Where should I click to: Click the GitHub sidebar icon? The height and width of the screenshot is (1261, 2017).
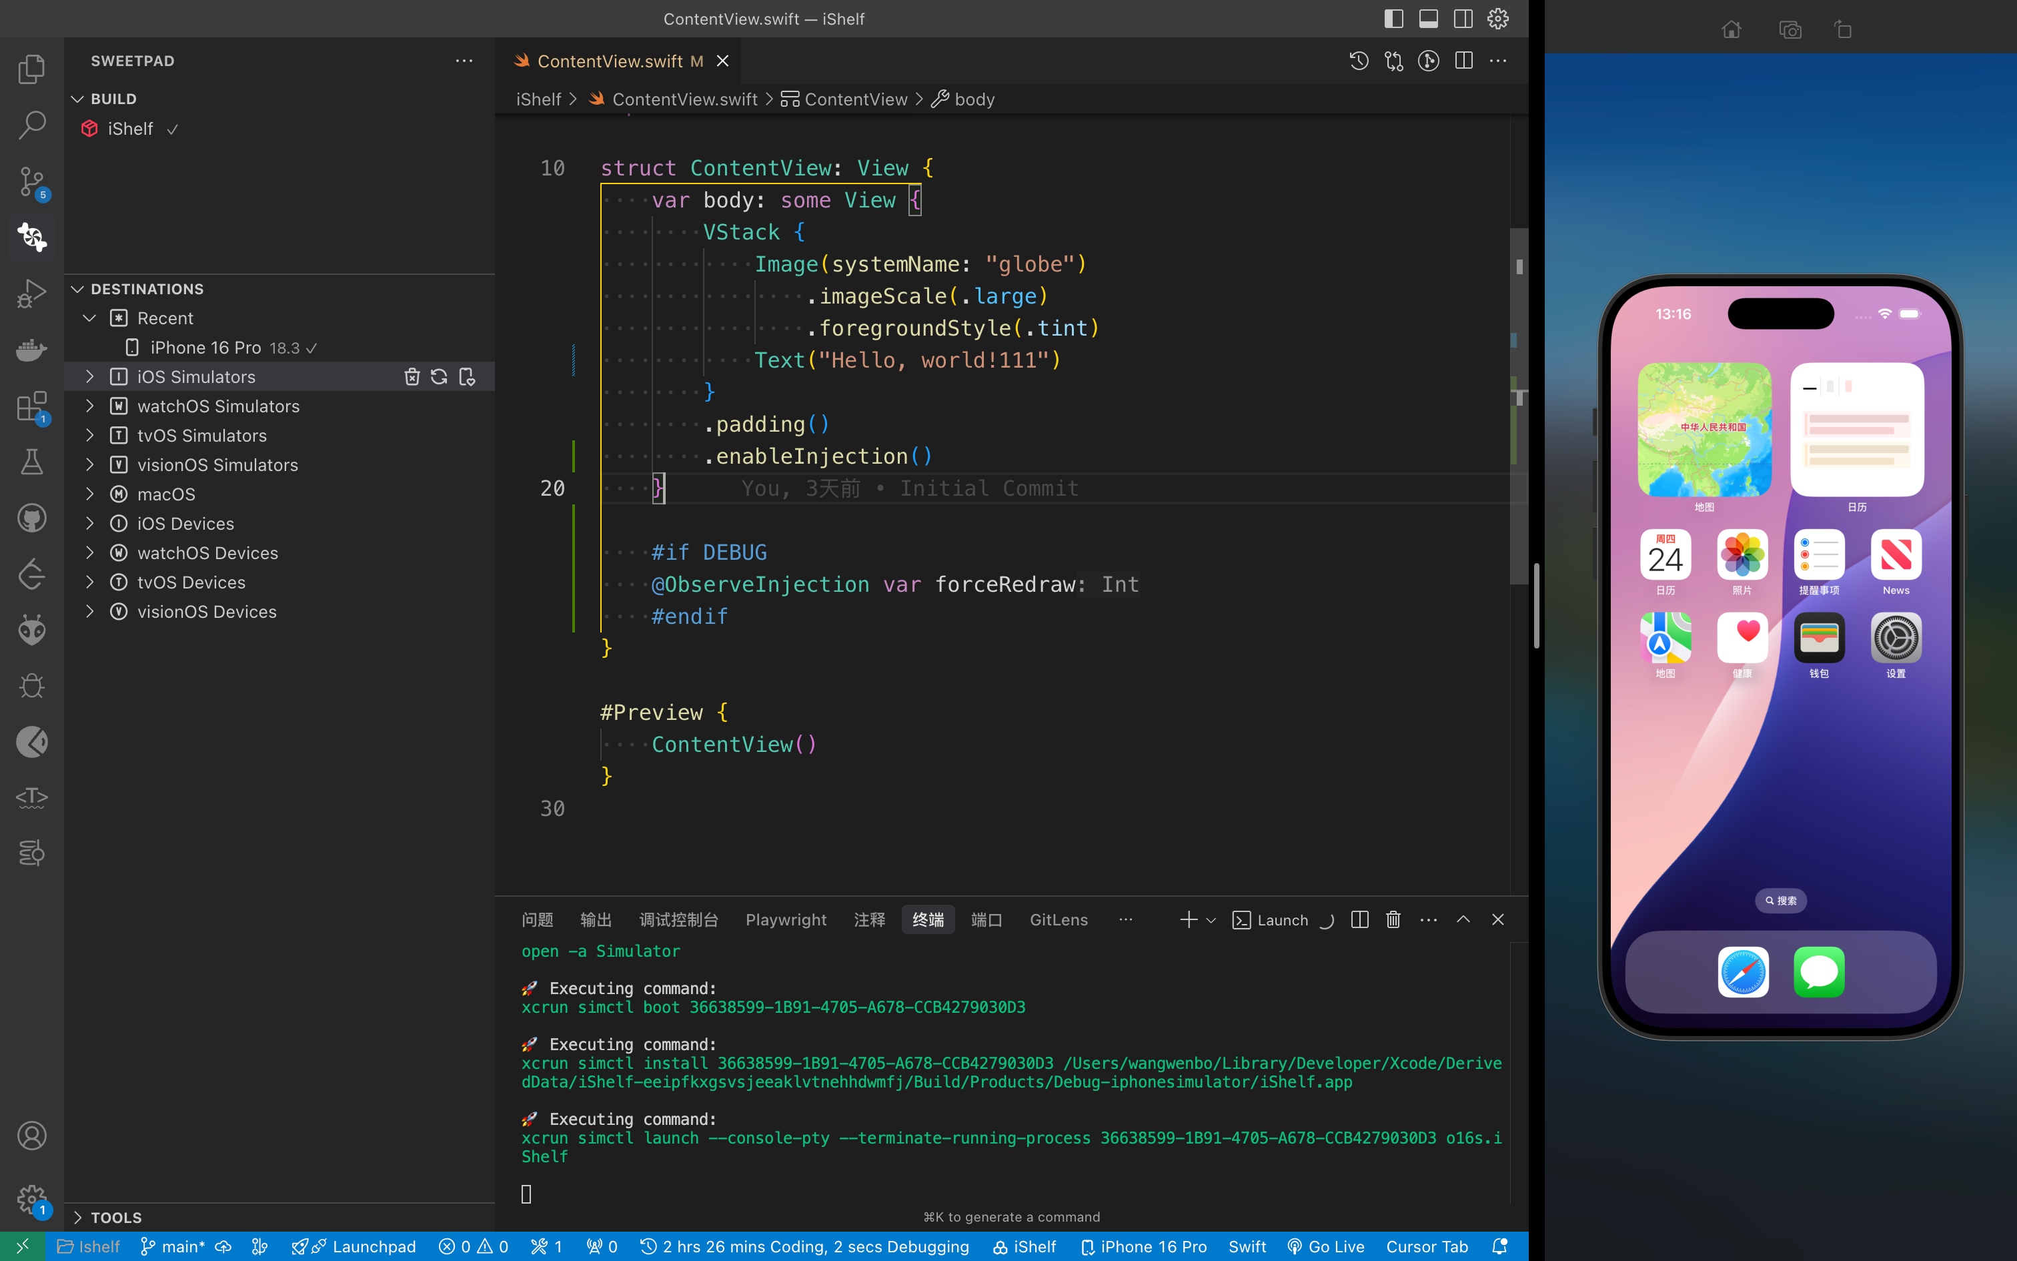tap(31, 518)
